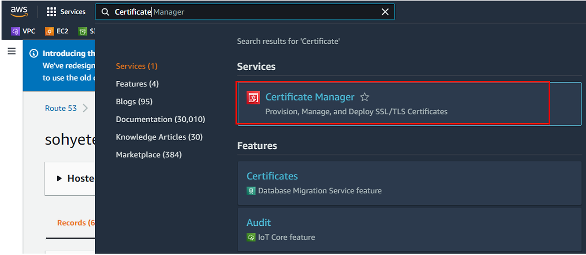Show Services (1) results
586x255 pixels.
click(136, 66)
